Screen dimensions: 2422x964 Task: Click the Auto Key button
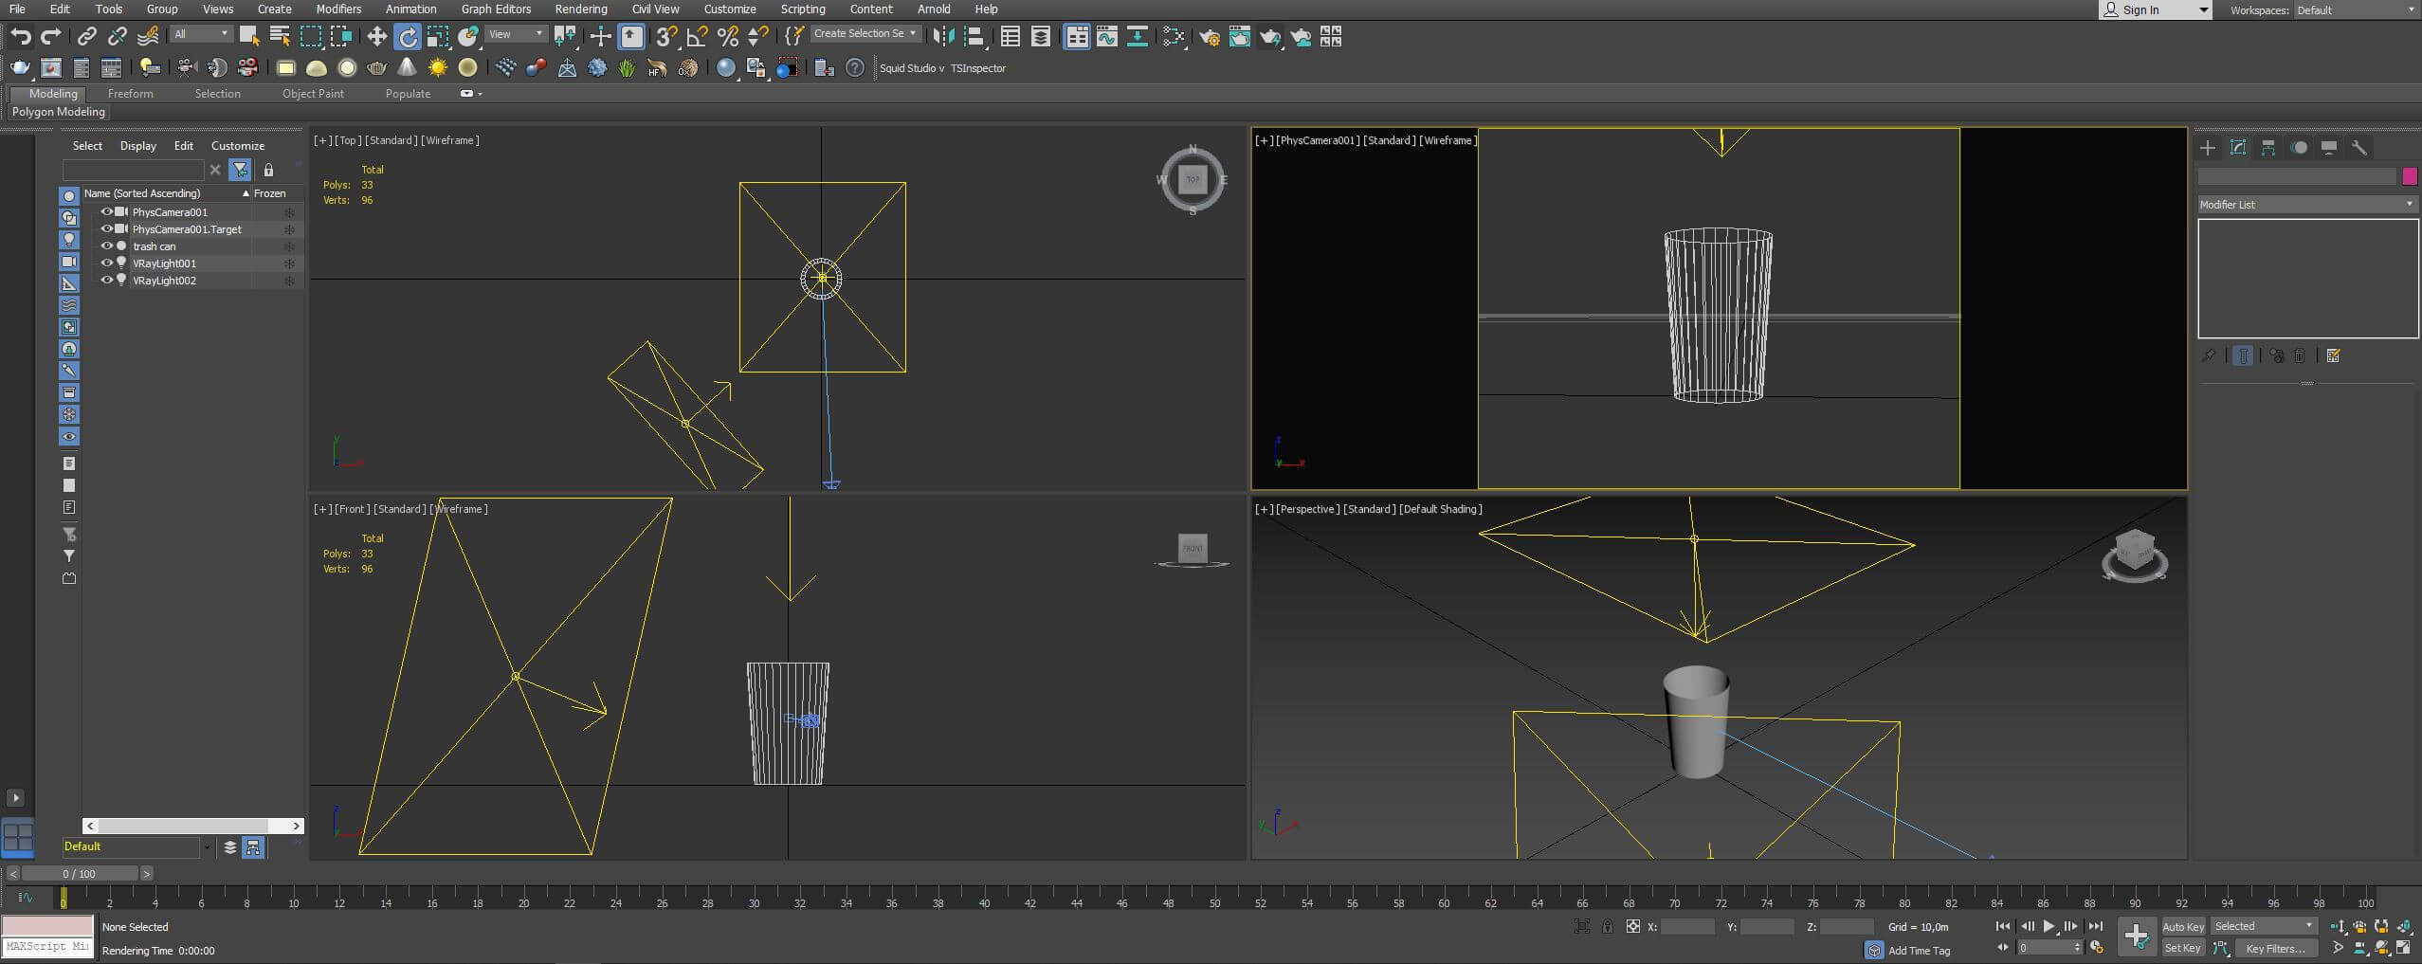pos(2183,927)
